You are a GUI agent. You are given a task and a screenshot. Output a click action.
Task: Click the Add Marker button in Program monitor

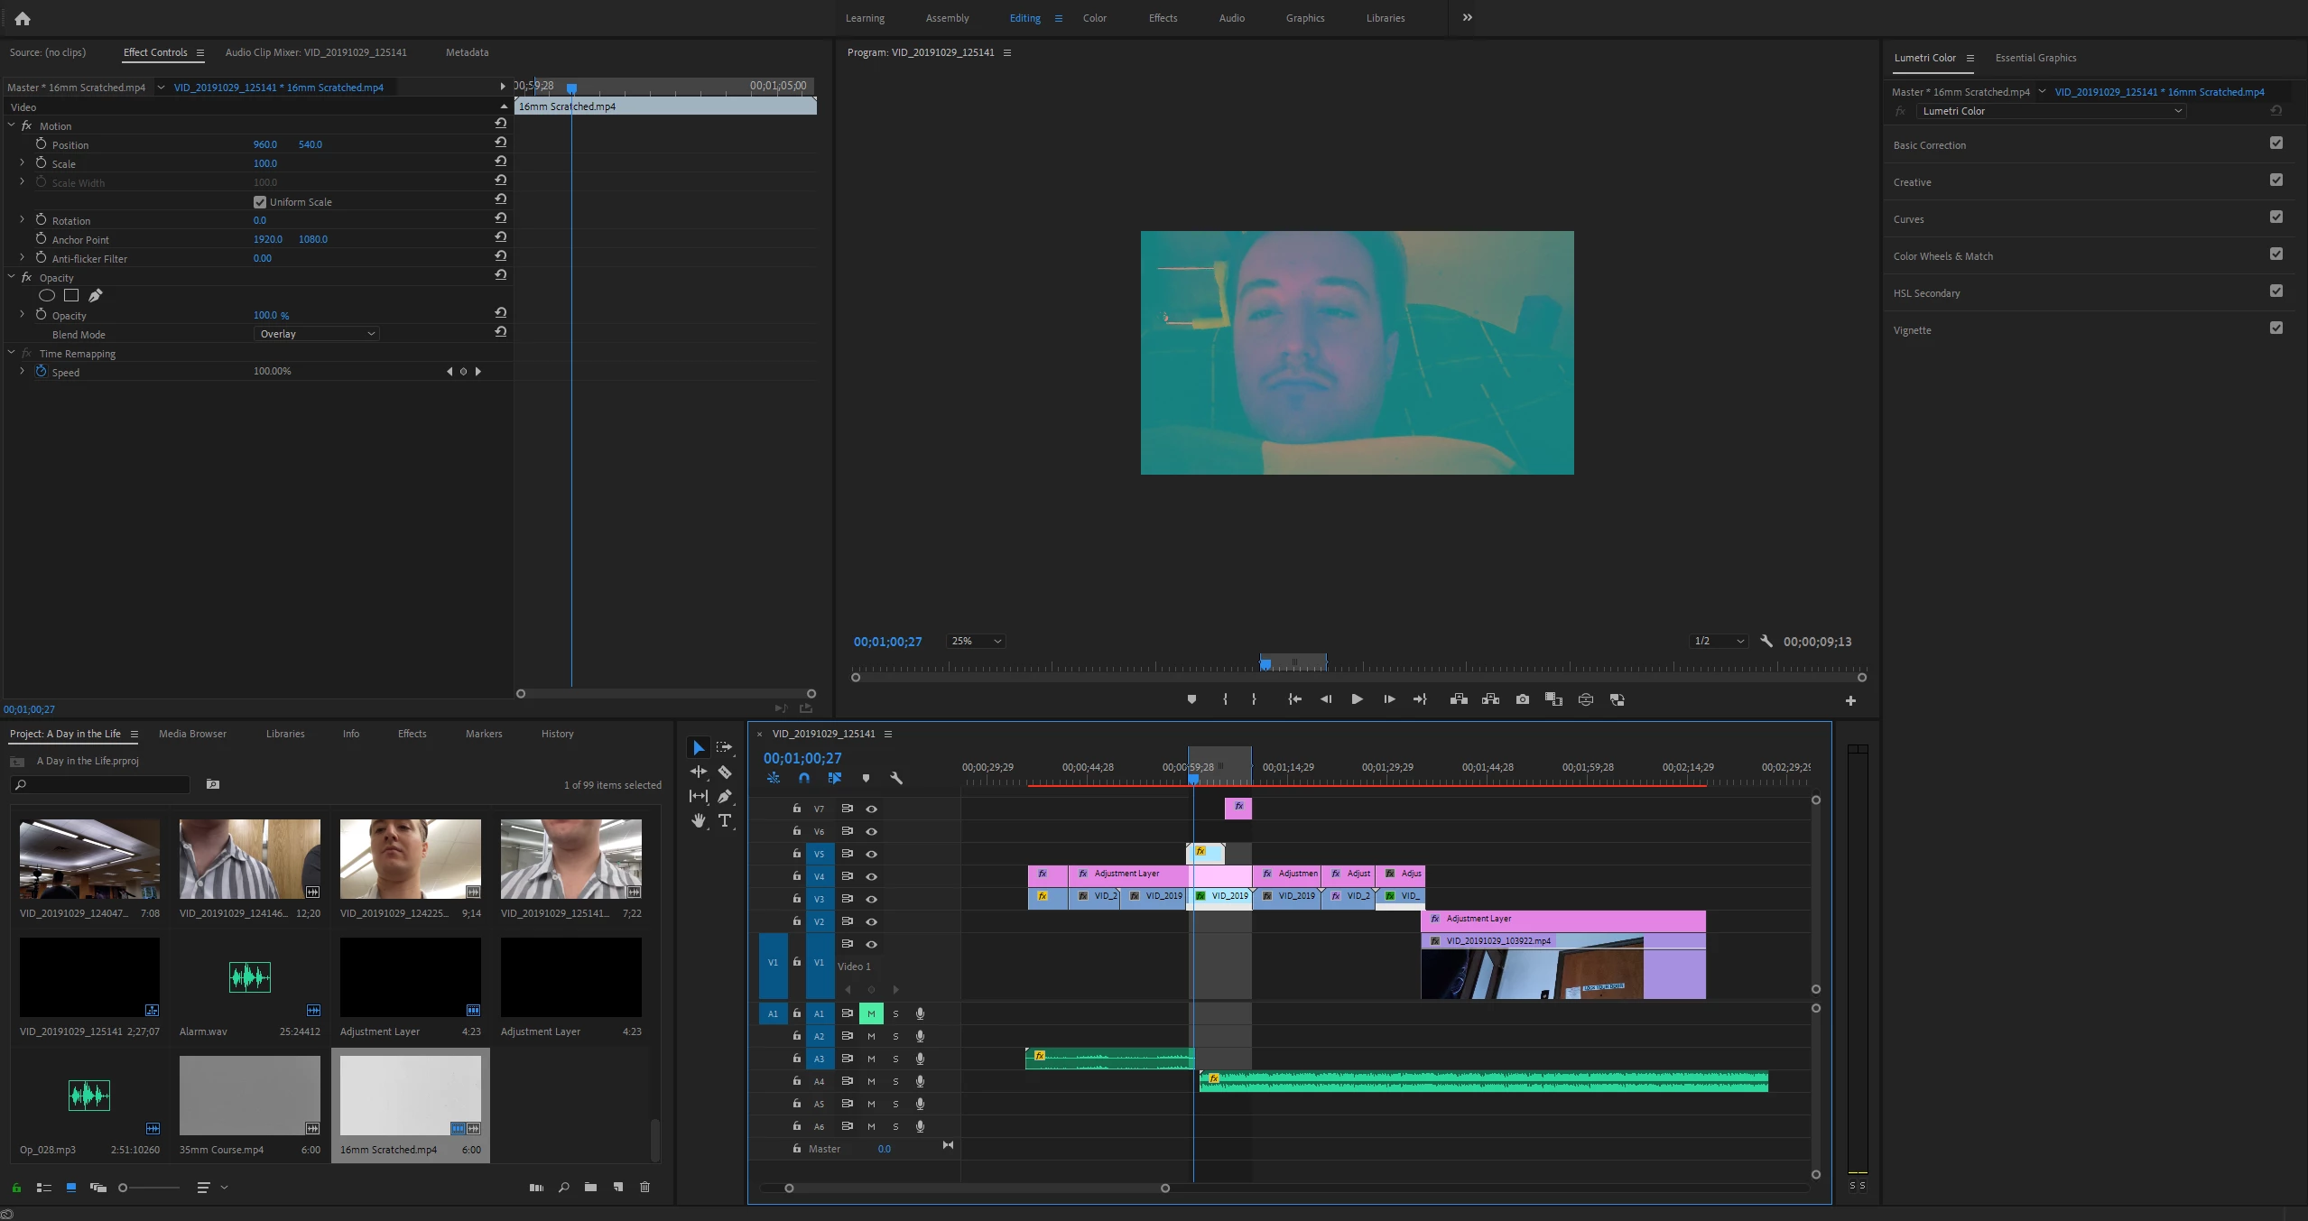tap(1191, 699)
